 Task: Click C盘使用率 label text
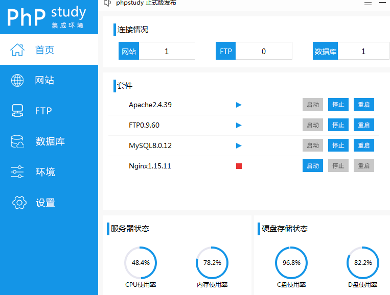(x=291, y=285)
